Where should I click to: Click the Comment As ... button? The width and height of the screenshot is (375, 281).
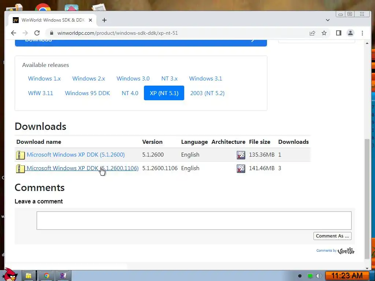333,236
